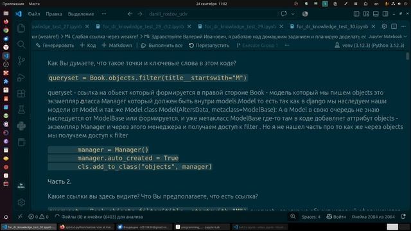The image size is (411, 231).
Task: Open more notebook toolbar actions ellipsis
Action: [287, 46]
